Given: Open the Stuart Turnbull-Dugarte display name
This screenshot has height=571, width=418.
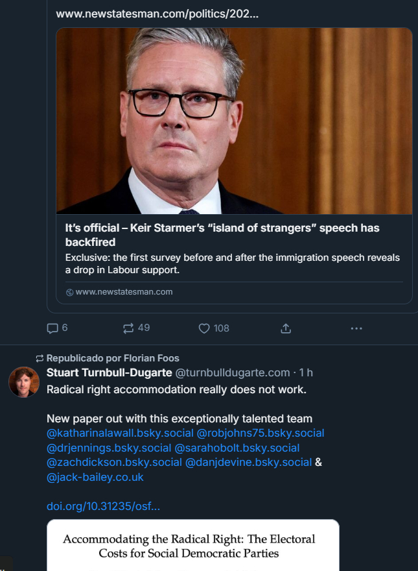Looking at the screenshot, I should click(x=110, y=372).
